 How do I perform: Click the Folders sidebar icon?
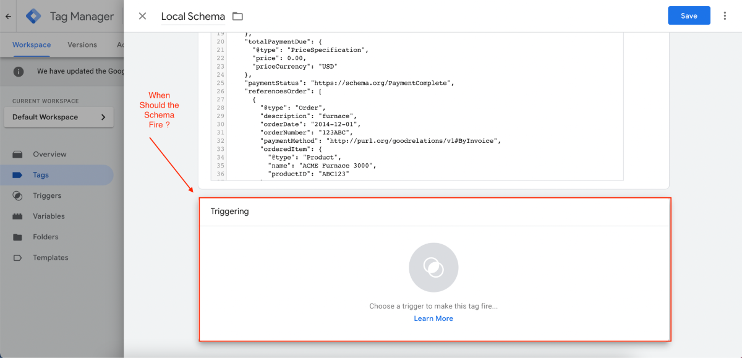click(18, 237)
